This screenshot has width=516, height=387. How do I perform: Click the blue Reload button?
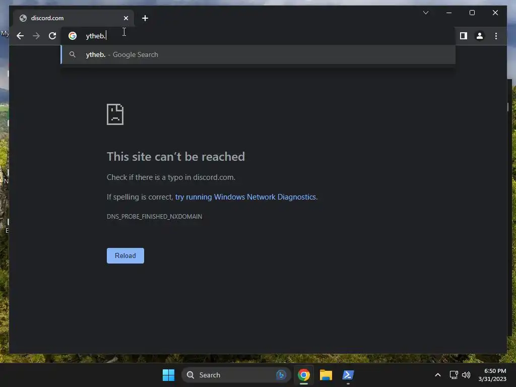tap(125, 255)
